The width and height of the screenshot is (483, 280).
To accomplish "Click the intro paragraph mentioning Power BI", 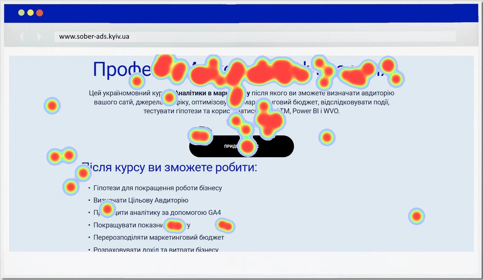I will pos(241,102).
